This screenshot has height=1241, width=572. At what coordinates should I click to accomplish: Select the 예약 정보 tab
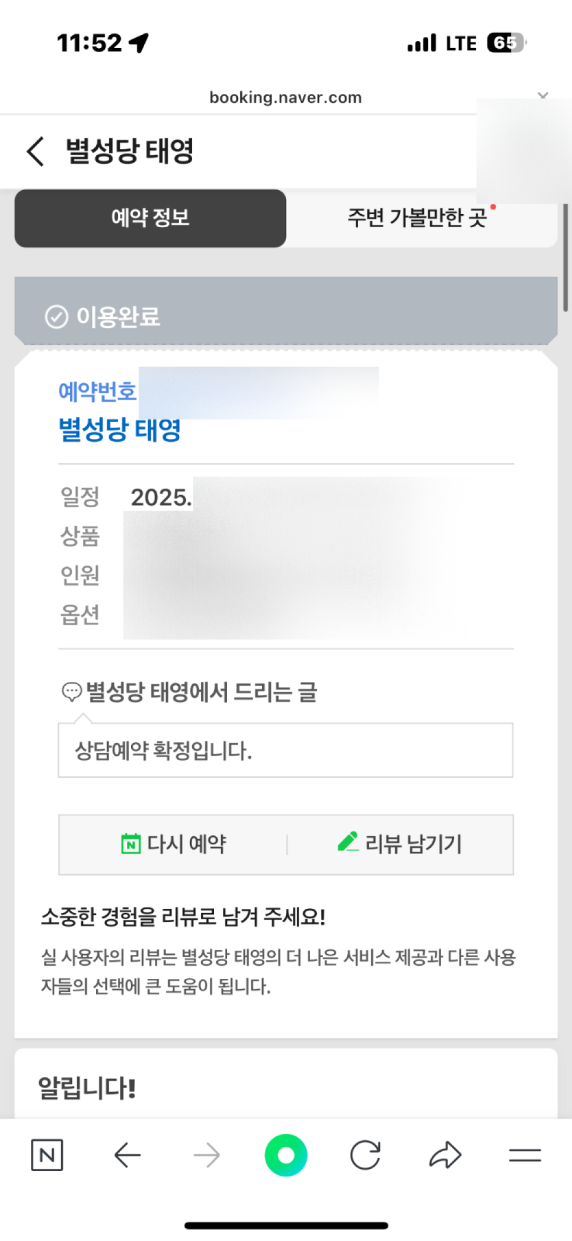pos(150,218)
